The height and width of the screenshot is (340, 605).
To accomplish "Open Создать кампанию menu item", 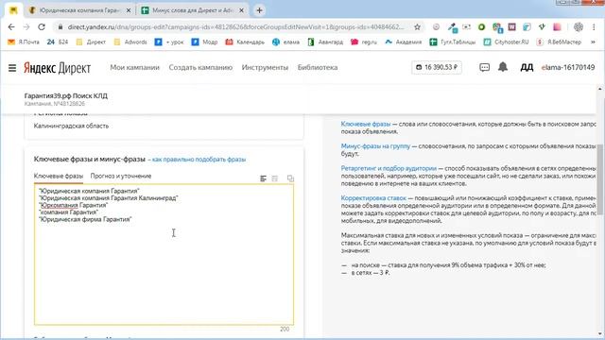I will click(200, 67).
